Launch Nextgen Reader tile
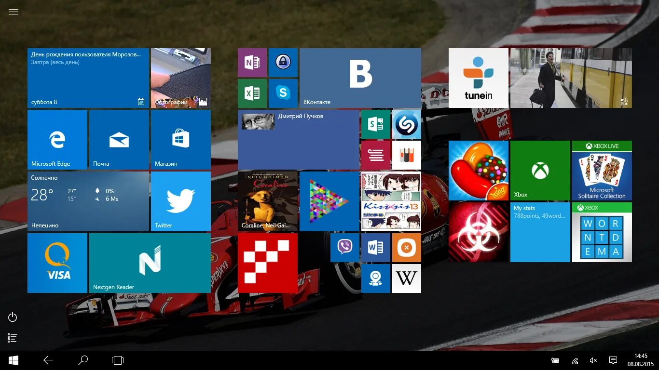The height and width of the screenshot is (370, 659). (150, 263)
